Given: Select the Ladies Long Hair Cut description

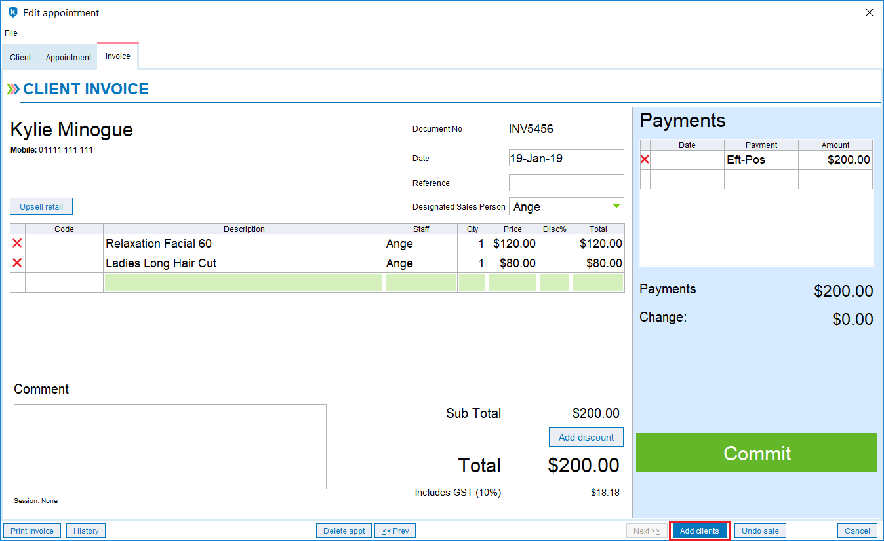Looking at the screenshot, I should click(x=243, y=263).
